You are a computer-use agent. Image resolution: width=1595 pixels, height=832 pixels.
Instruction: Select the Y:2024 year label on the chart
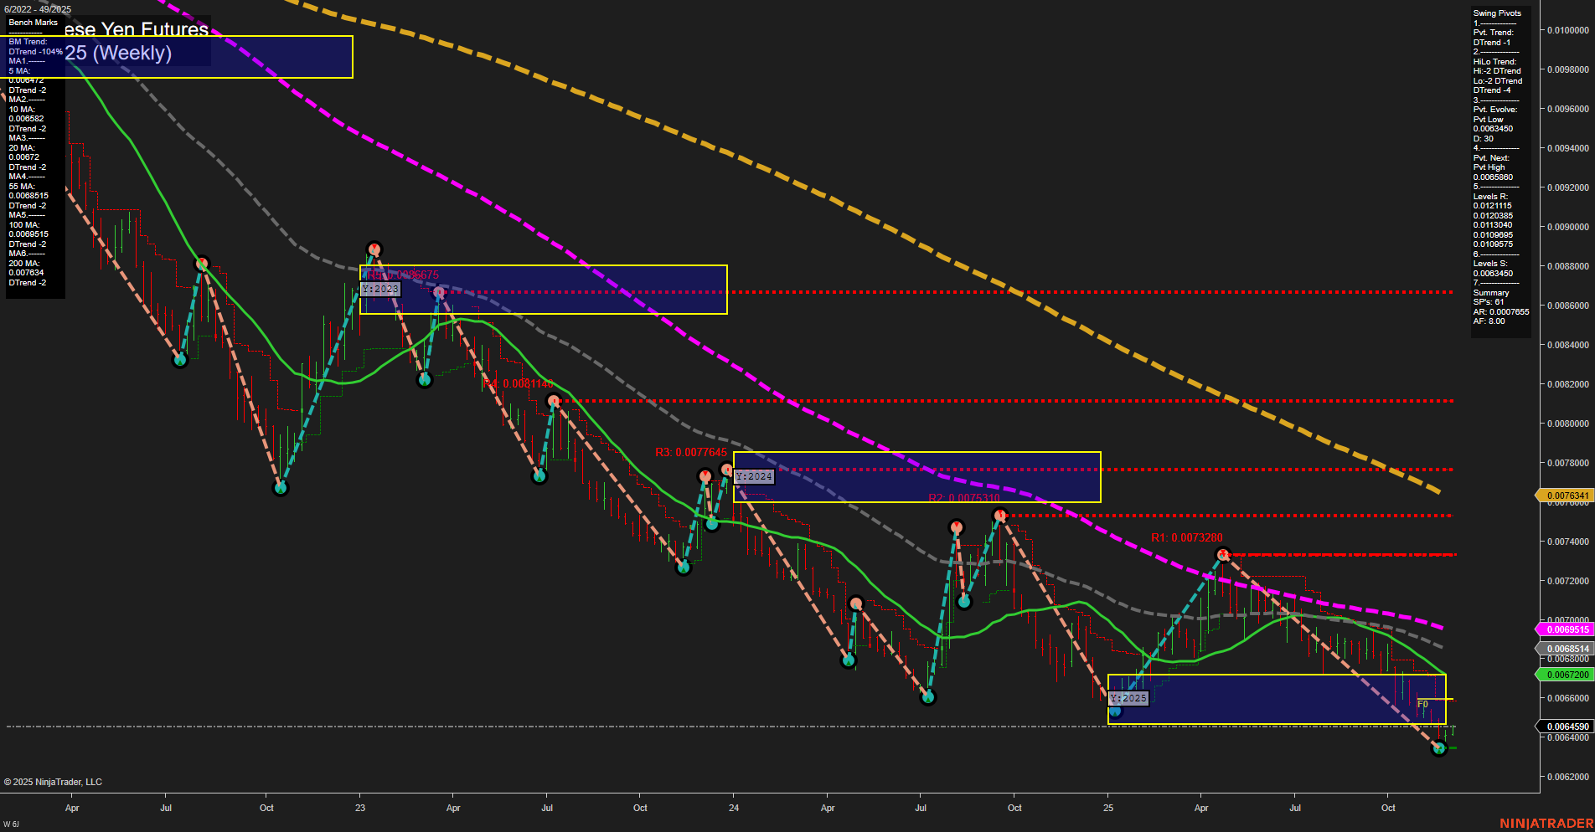753,477
